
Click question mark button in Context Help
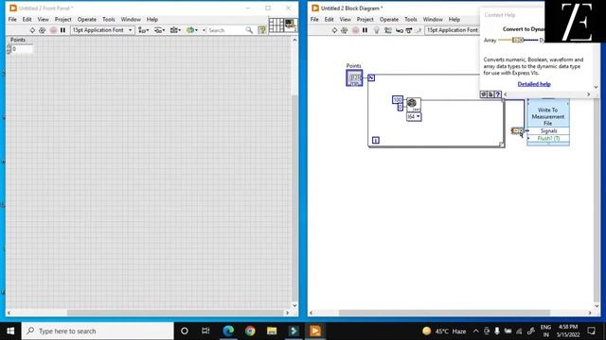[x=498, y=94]
